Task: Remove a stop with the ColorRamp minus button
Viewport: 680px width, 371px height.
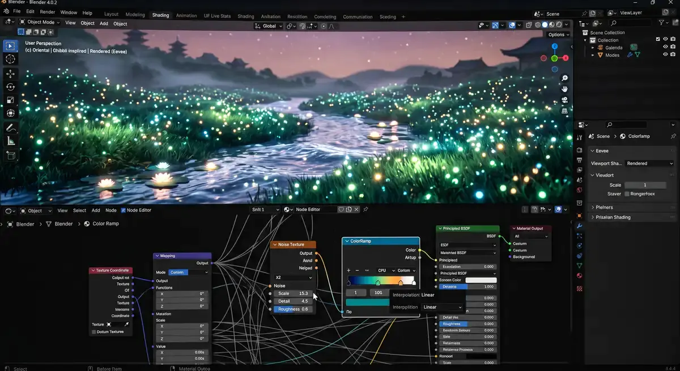Action: 357,271
